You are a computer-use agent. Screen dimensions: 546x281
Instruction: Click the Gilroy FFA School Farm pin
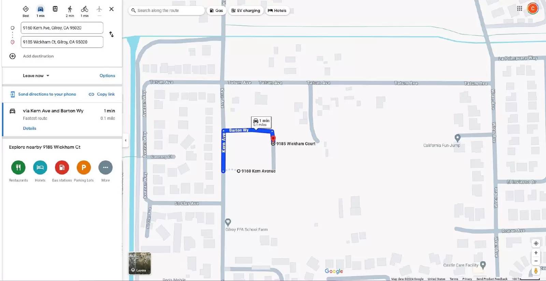pyautogui.click(x=228, y=222)
